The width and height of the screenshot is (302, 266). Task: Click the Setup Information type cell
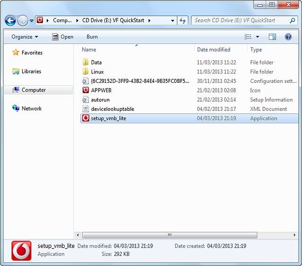(271, 100)
